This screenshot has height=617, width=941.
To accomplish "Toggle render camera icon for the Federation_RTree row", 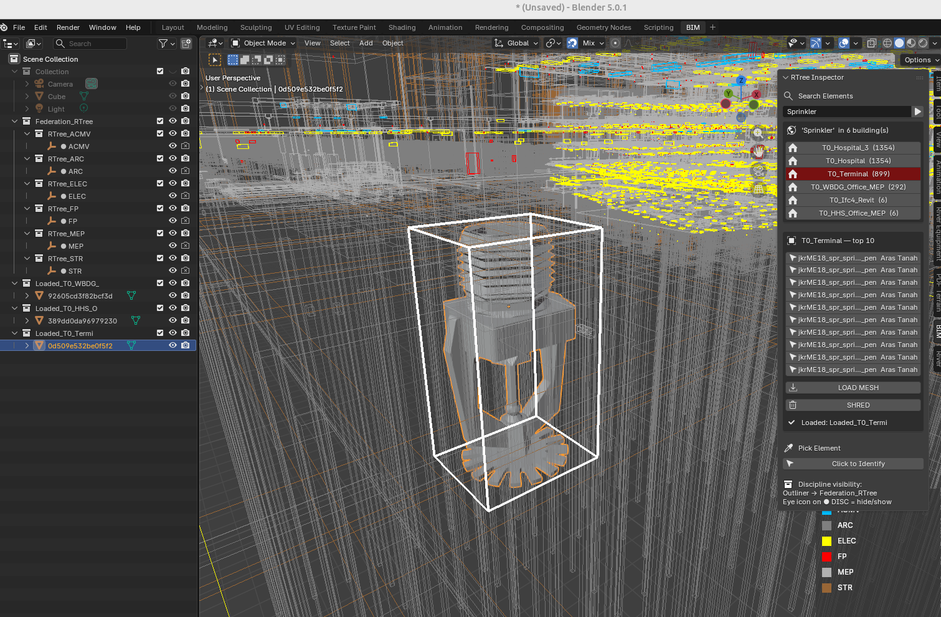I will coord(186,121).
